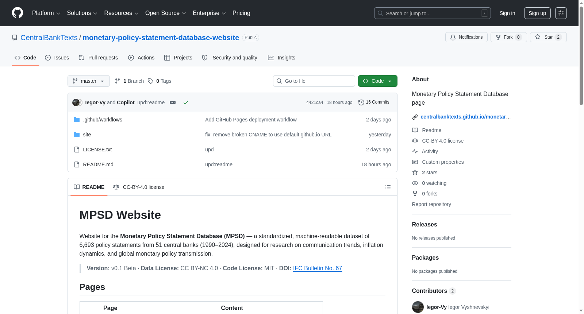Image resolution: width=584 pixels, height=314 pixels.
Task: Focus the Search or jump to field
Action: (x=432, y=13)
